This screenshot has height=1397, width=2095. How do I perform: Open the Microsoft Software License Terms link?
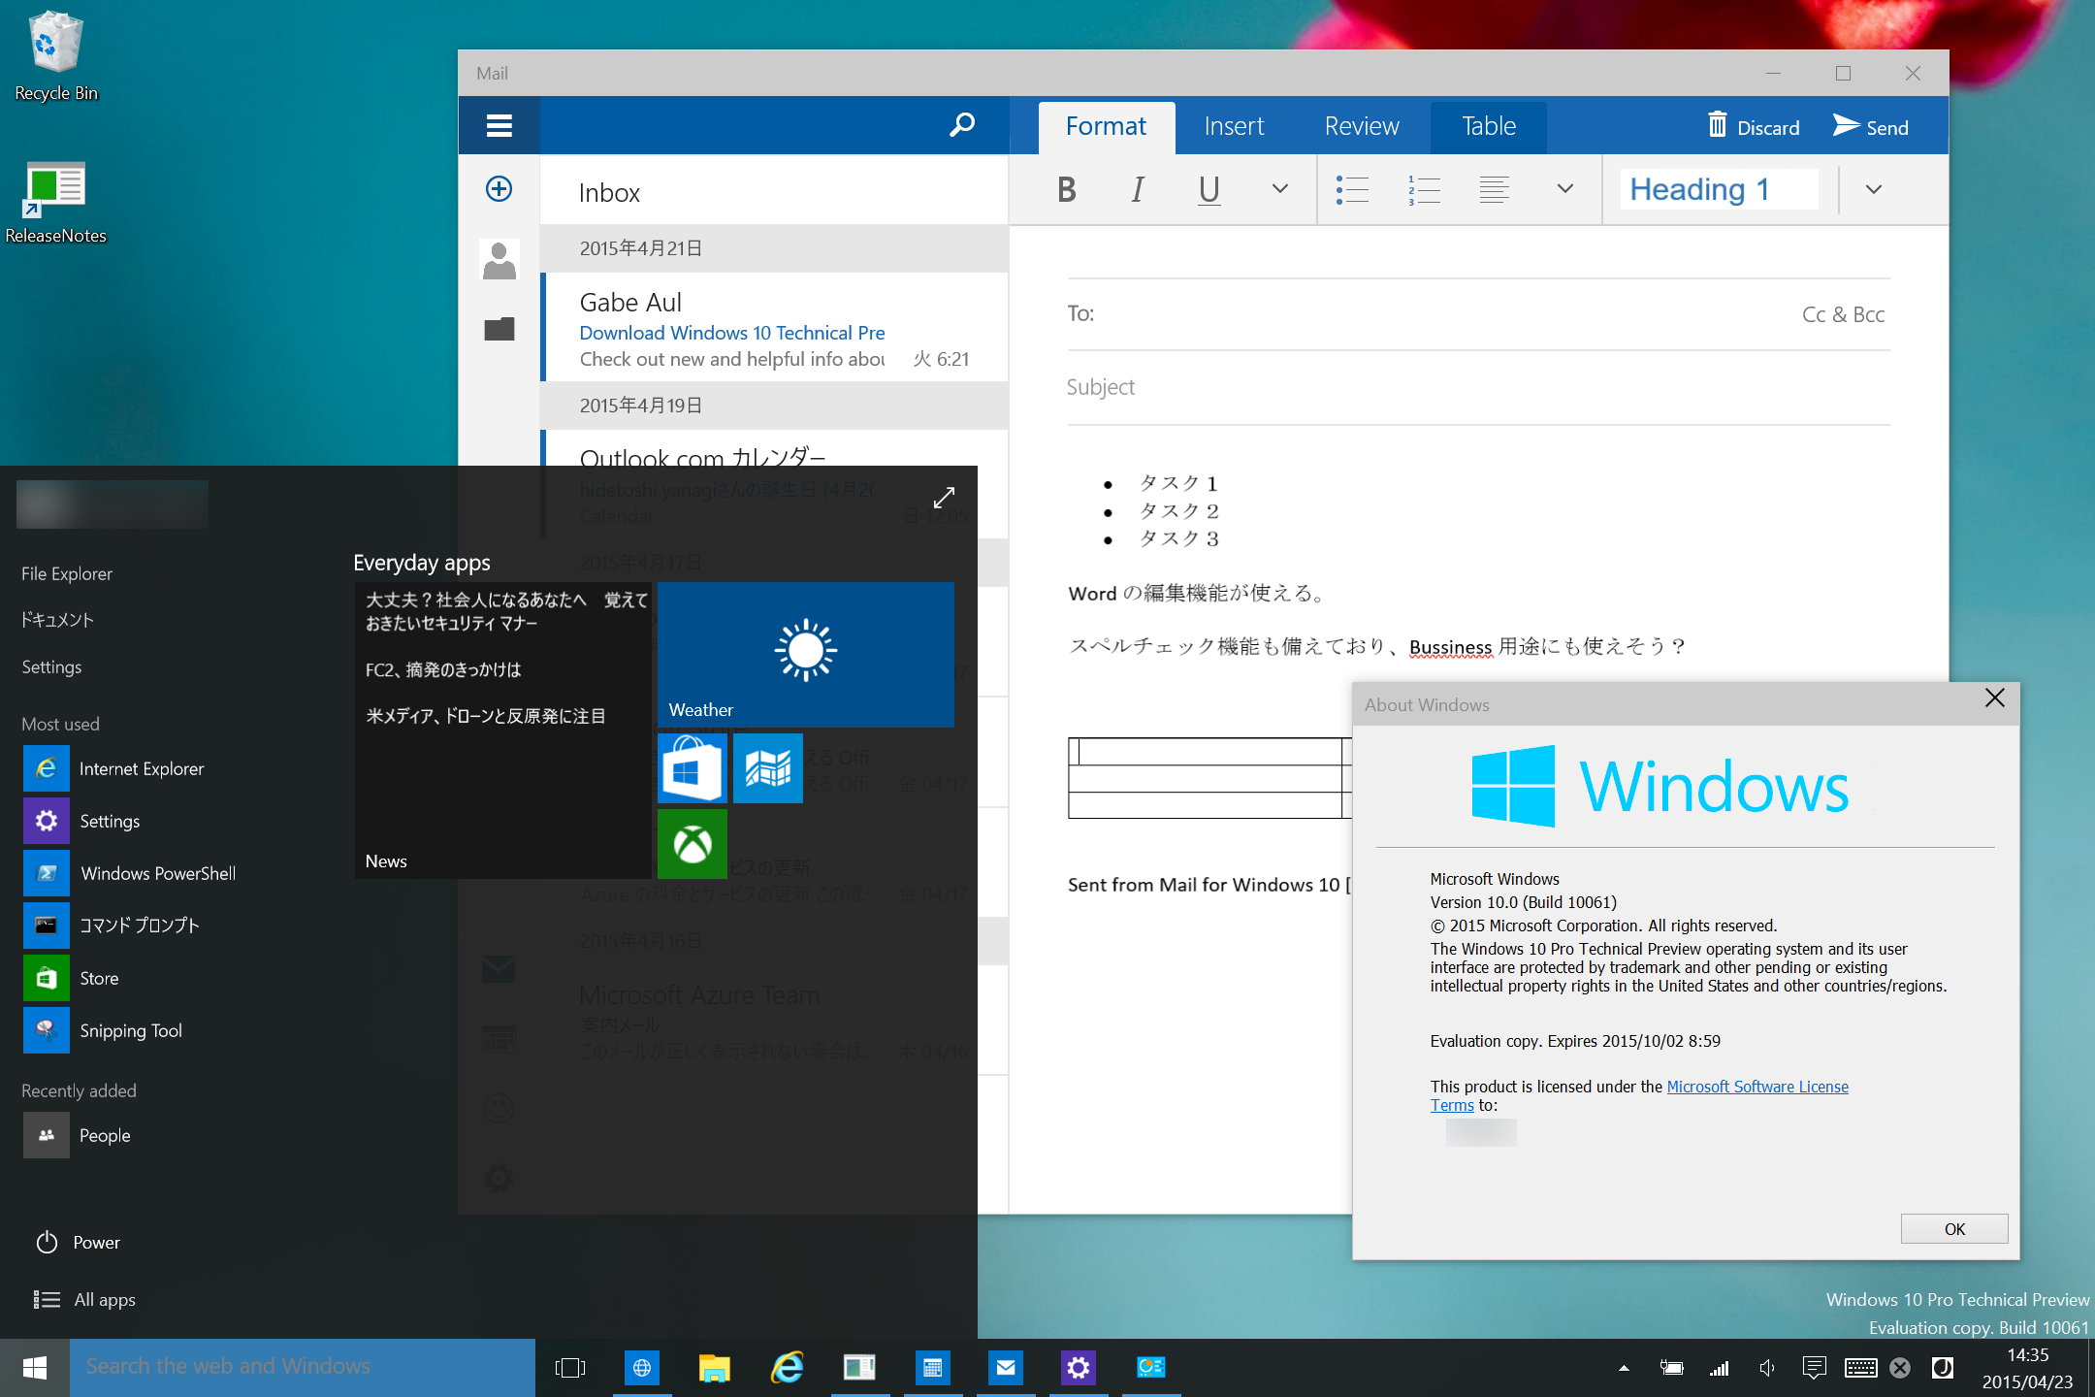tap(1757, 1087)
